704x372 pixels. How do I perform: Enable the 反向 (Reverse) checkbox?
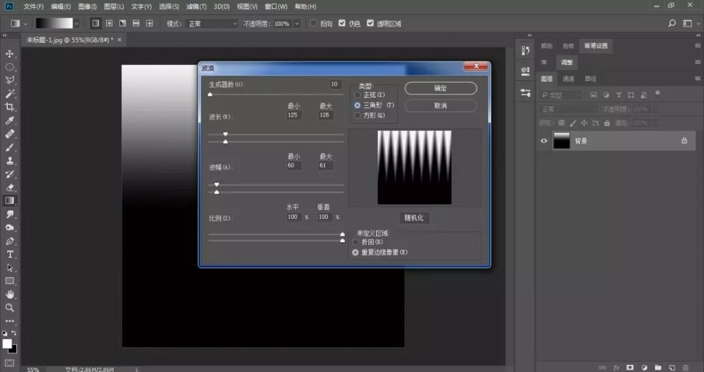click(314, 23)
